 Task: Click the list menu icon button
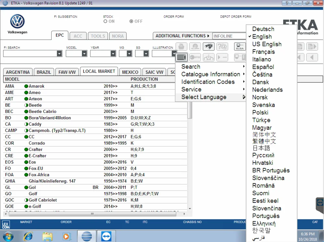(181, 57)
